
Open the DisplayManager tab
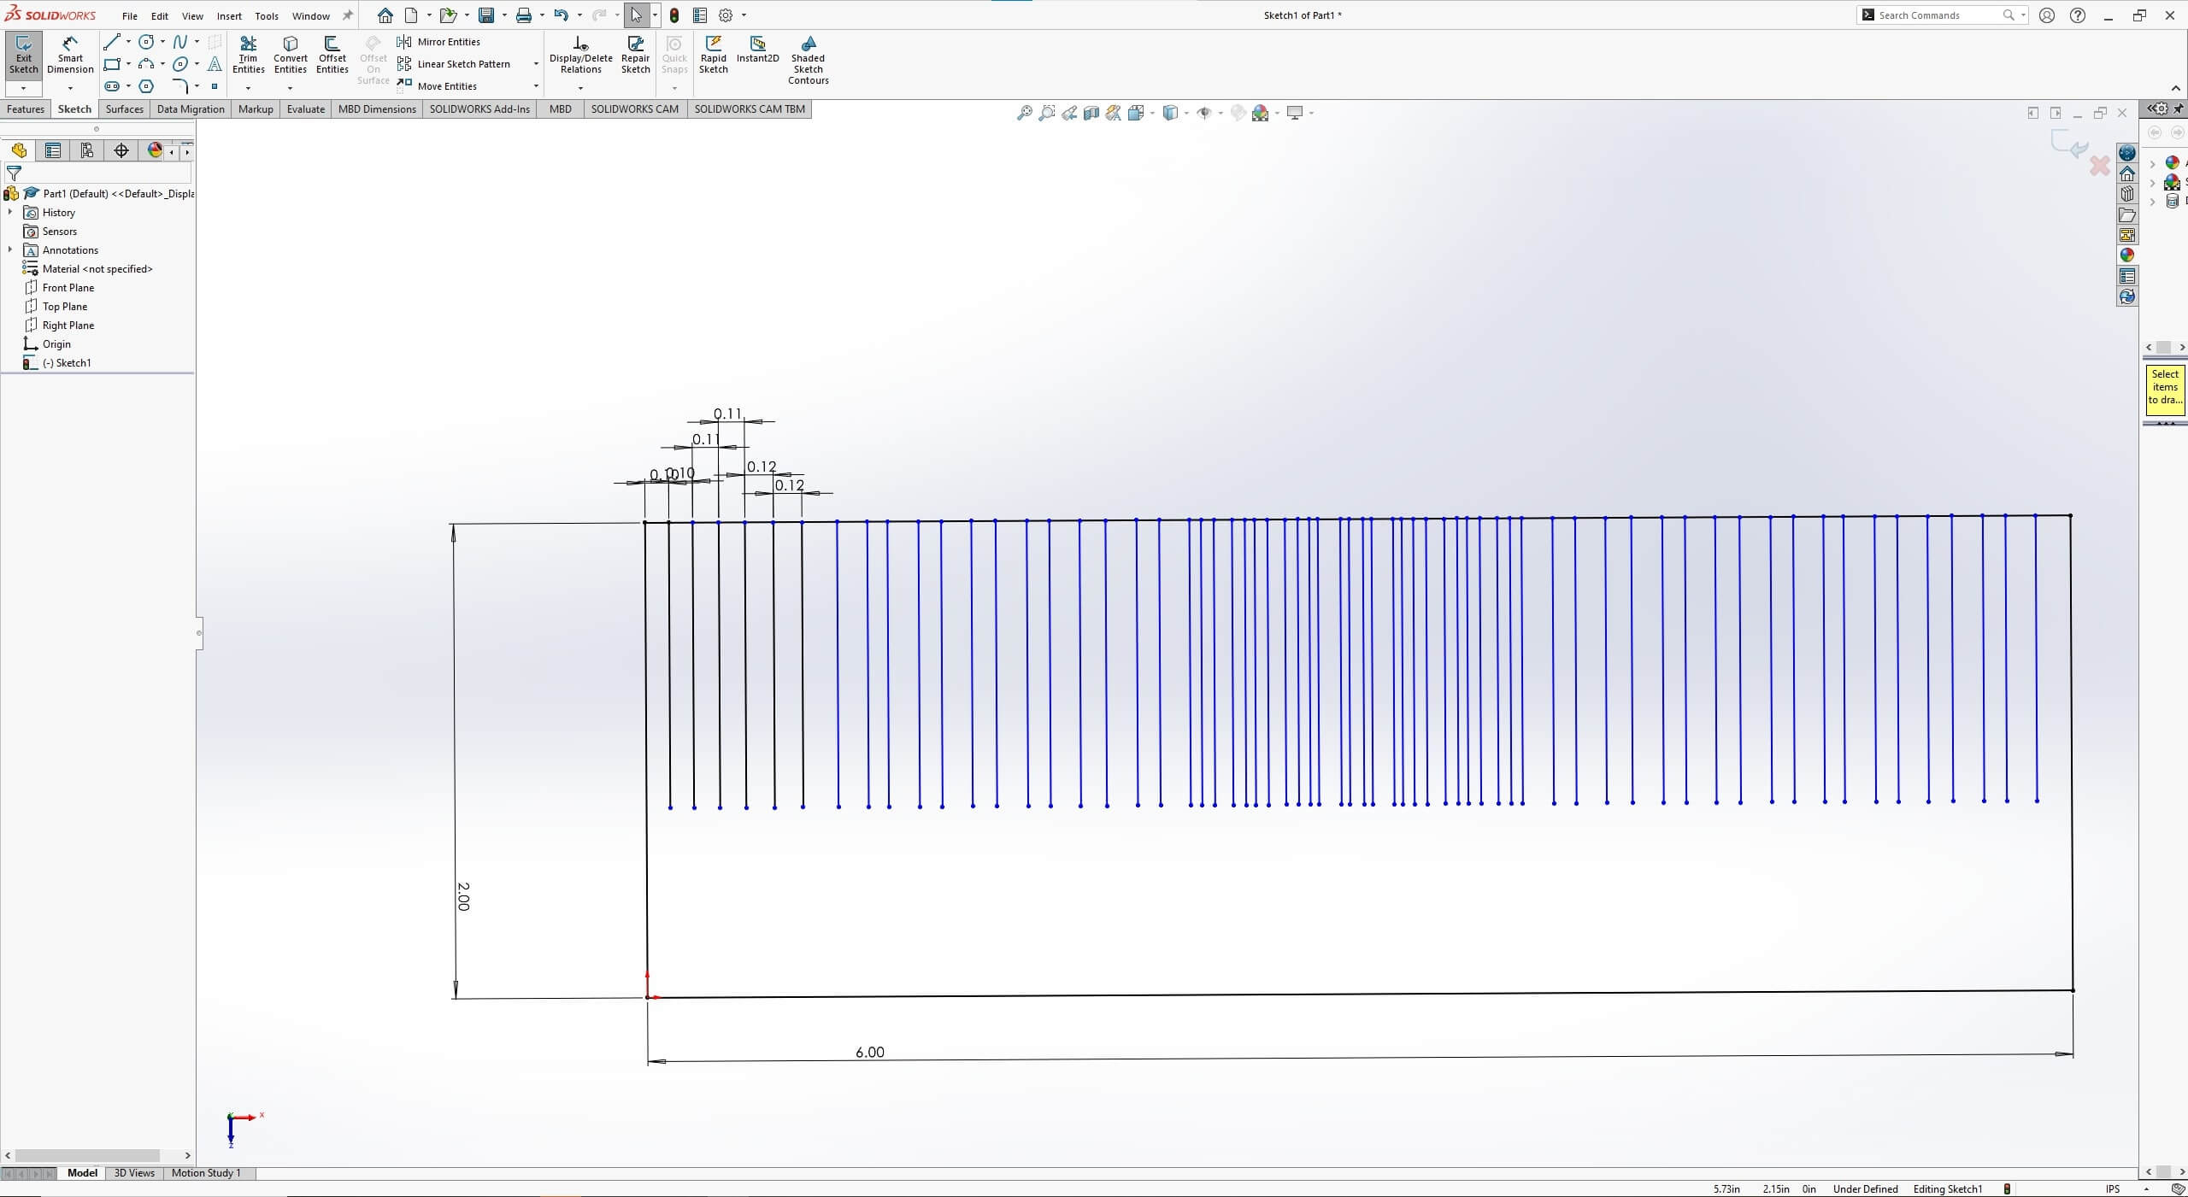[x=155, y=150]
